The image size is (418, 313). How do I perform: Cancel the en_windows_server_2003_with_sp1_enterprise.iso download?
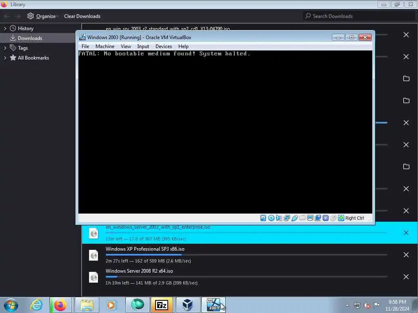(x=406, y=233)
